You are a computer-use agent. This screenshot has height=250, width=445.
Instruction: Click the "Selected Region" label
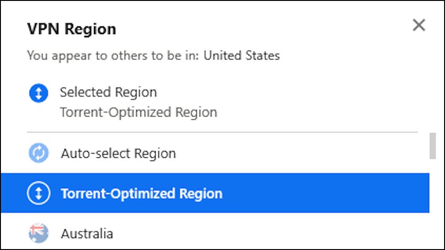108,92
